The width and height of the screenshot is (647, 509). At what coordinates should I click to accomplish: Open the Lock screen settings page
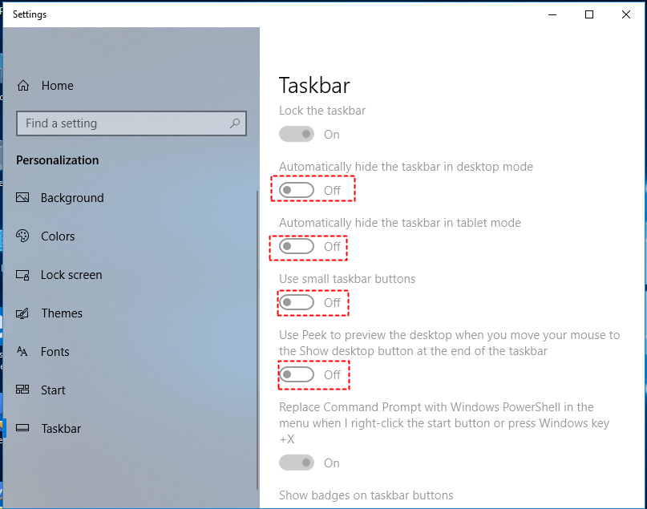[x=71, y=275]
